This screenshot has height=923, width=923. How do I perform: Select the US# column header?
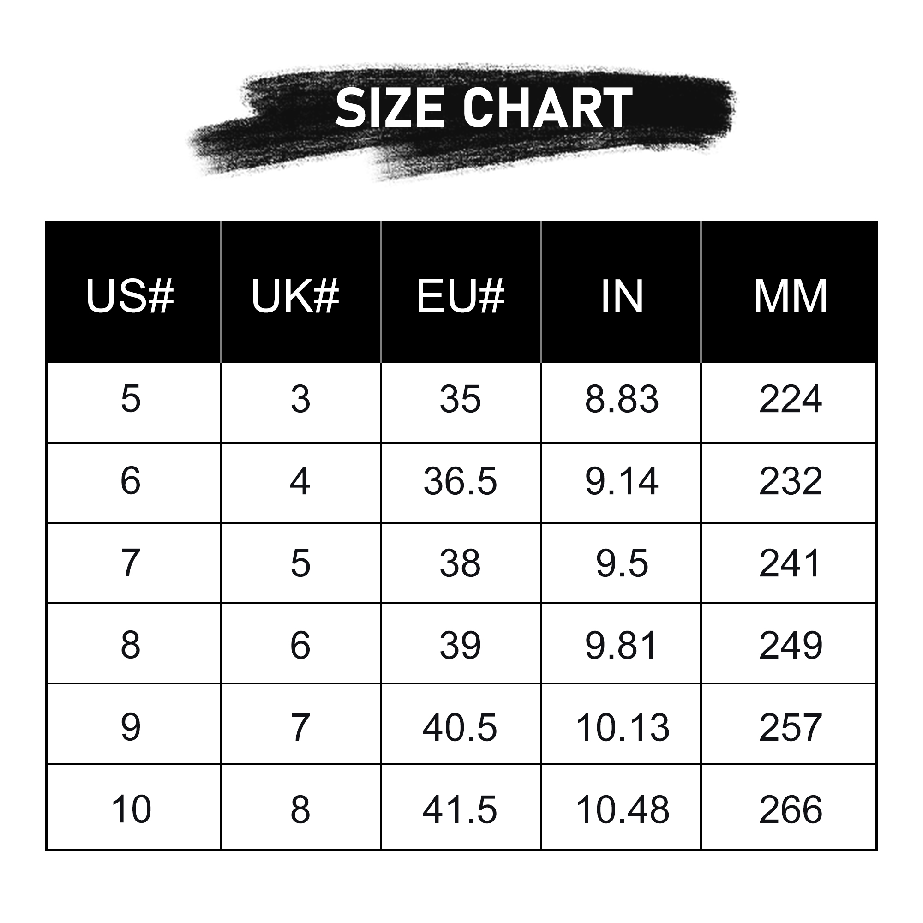(x=130, y=296)
